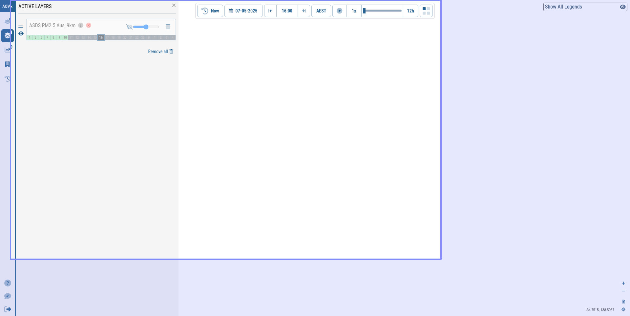Open the 07-05-2025 date picker
The height and width of the screenshot is (316, 630).
pyautogui.click(x=243, y=11)
